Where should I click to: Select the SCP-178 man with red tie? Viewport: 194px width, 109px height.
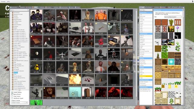[x=101, y=67]
